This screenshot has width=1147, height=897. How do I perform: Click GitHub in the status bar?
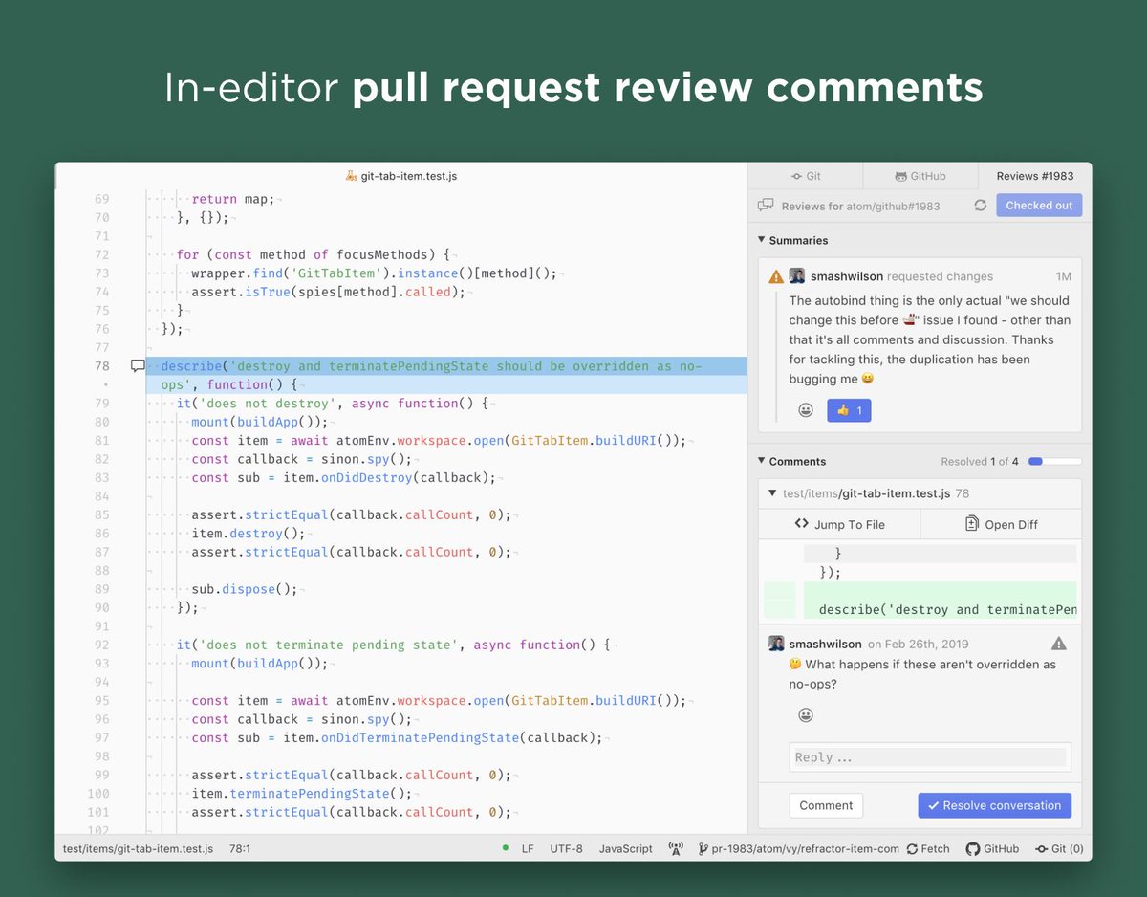(992, 848)
